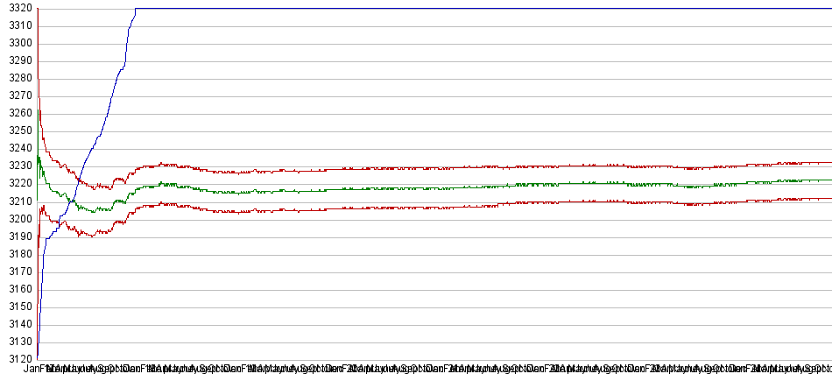The width and height of the screenshot is (832, 381).
Task: Click the 3270 value on the y-axis
Action: (17, 95)
